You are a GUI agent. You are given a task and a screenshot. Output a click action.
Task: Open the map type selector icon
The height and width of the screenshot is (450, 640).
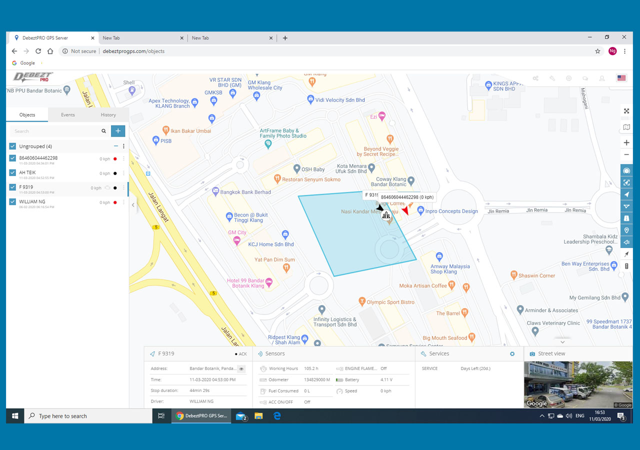tap(626, 127)
